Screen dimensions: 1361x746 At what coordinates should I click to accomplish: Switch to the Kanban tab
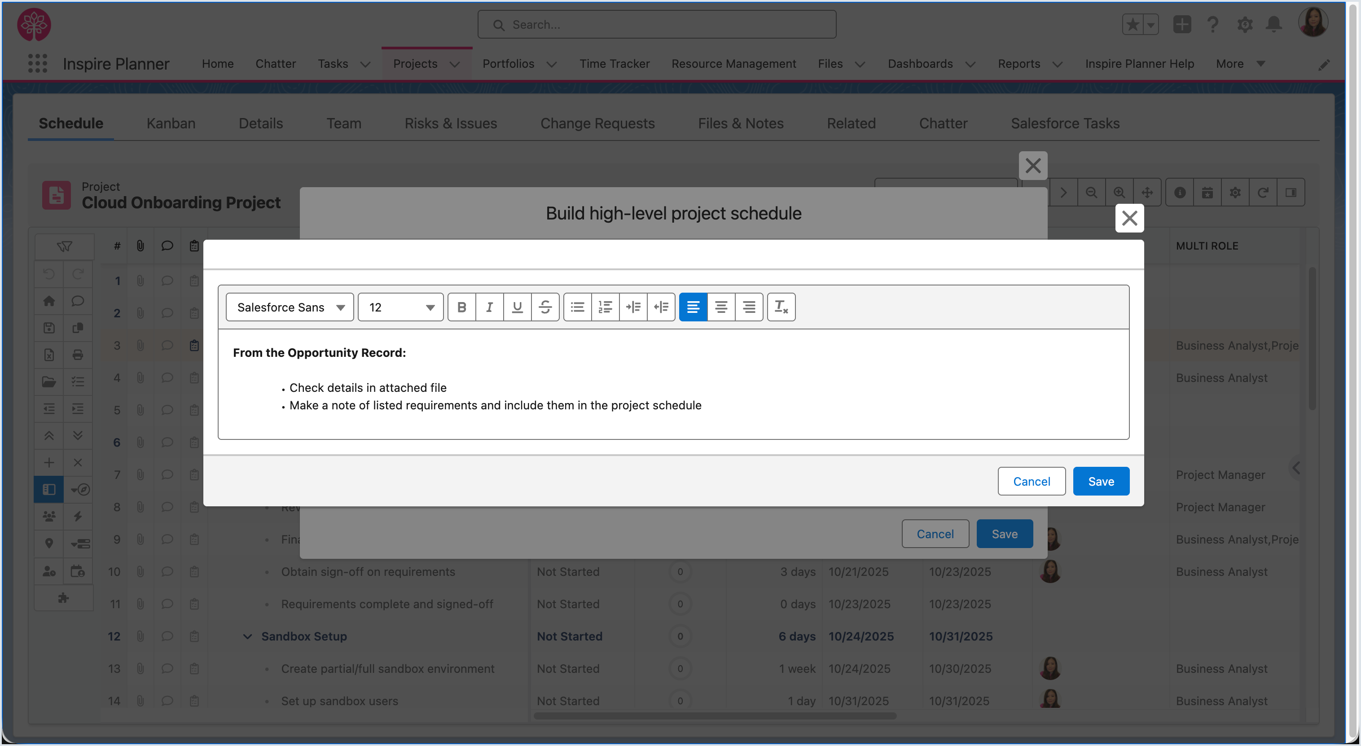[171, 123]
